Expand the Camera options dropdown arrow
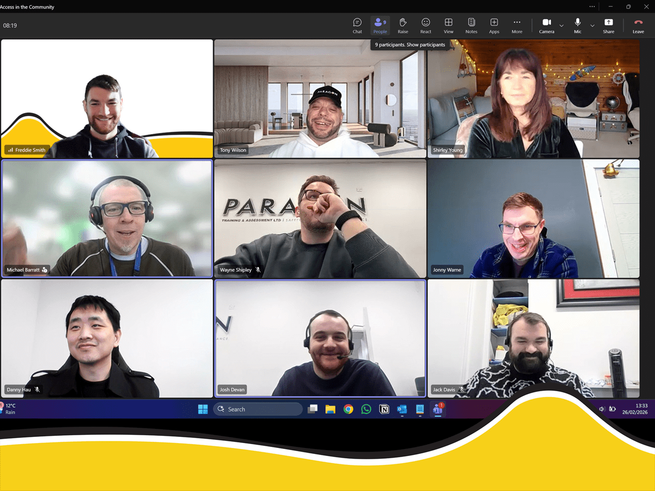This screenshot has height=491, width=655. coord(561,26)
